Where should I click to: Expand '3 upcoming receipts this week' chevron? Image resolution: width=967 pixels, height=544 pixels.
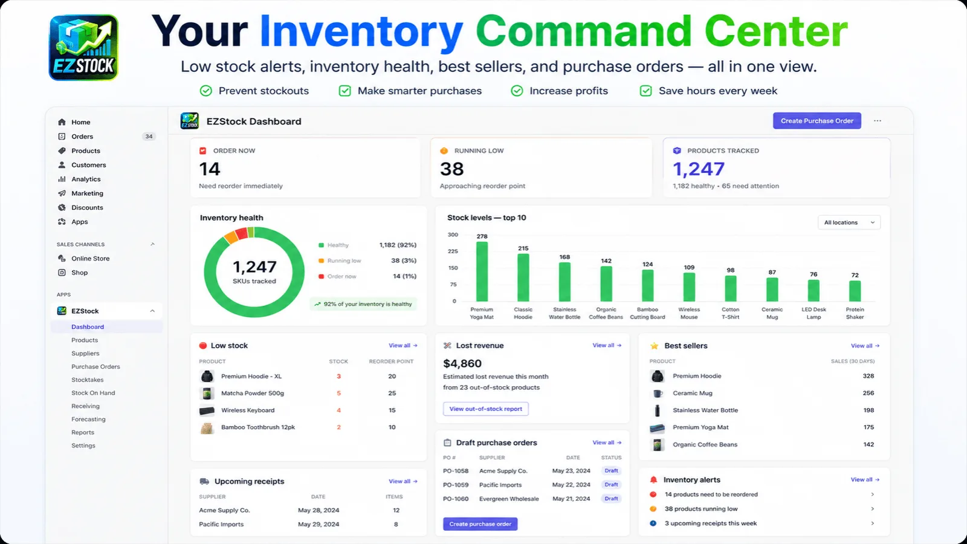point(872,523)
